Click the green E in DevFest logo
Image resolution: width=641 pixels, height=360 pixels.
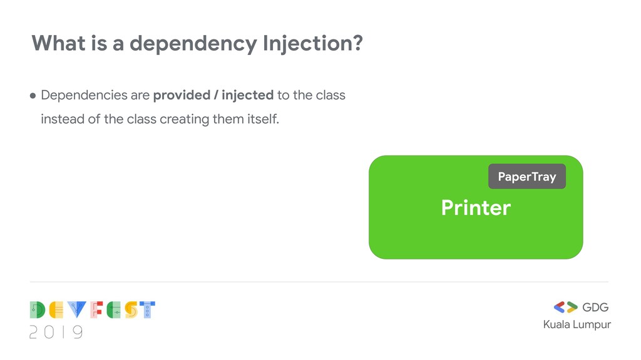pyautogui.click(x=114, y=310)
